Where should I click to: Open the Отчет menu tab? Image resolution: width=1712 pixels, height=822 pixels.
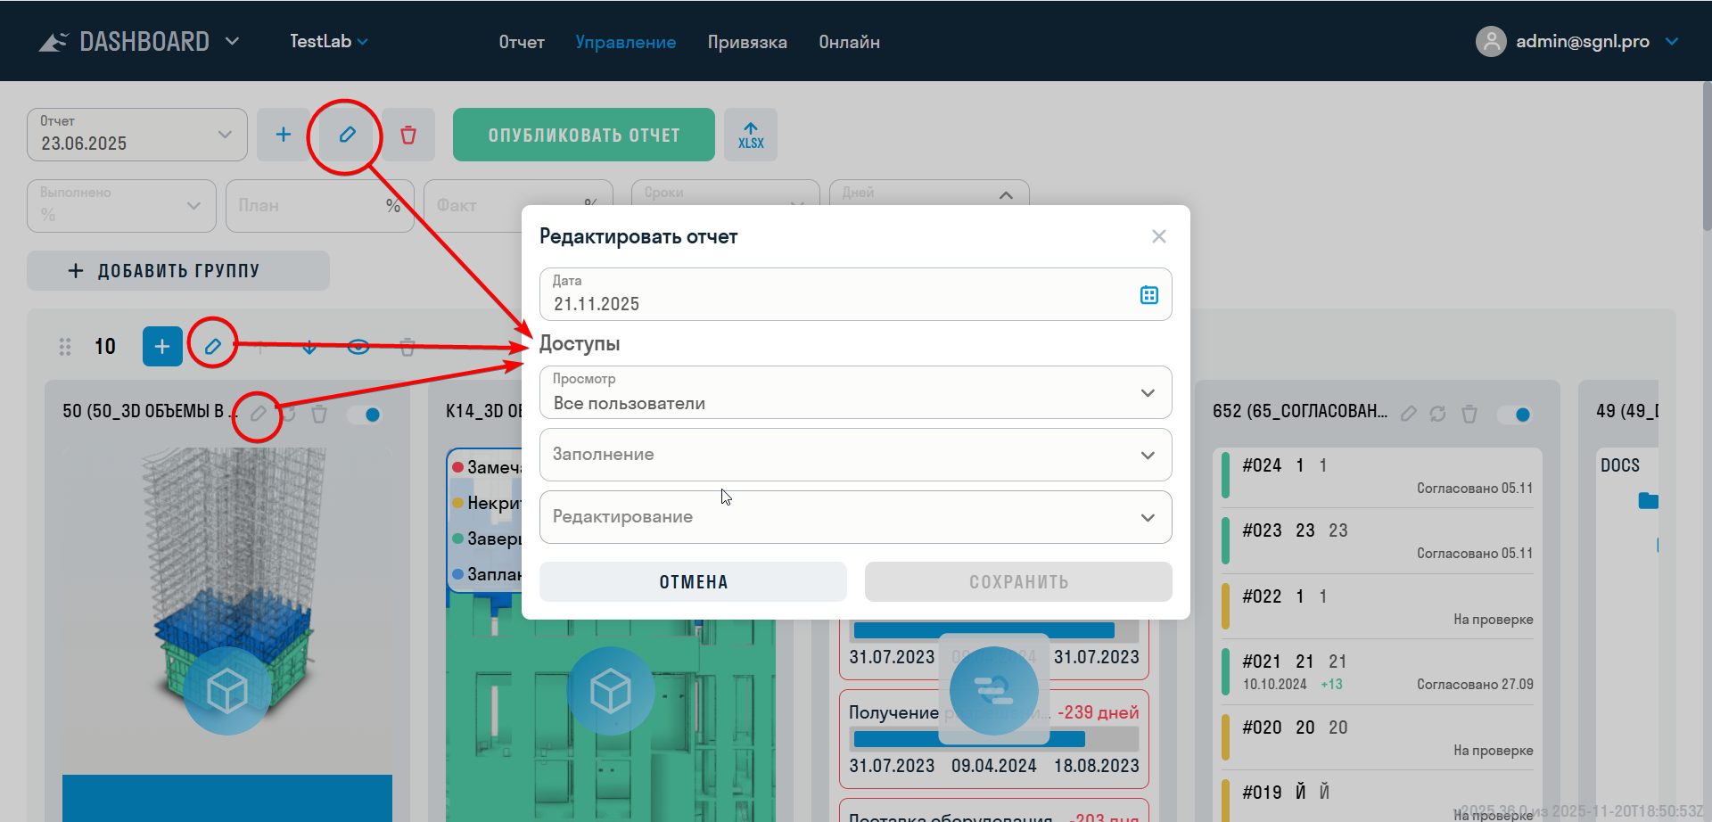522,42
